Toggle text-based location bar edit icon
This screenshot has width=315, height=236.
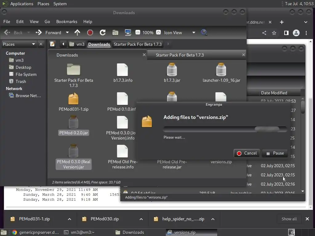(x=52, y=44)
